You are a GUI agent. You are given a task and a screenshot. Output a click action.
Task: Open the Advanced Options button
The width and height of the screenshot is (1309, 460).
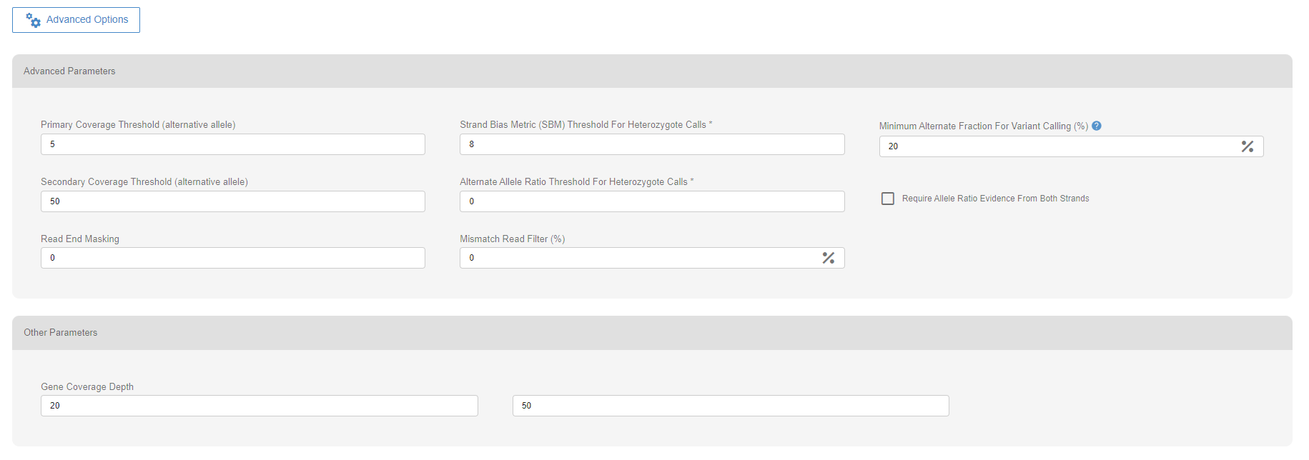coord(76,20)
